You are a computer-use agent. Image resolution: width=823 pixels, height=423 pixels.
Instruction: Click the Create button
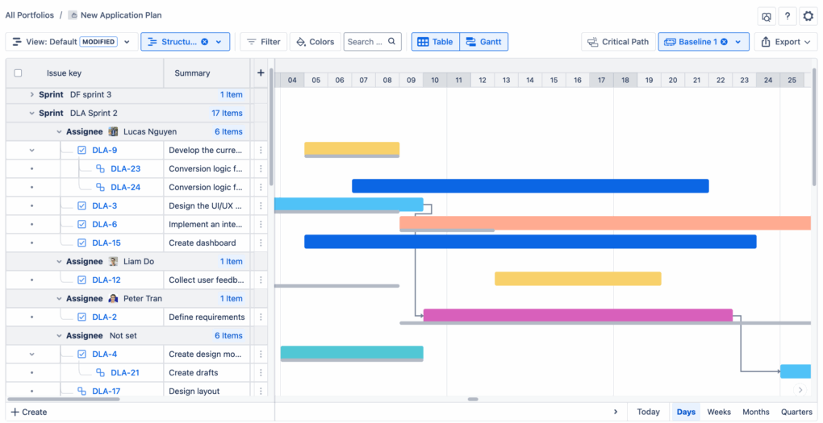point(29,412)
